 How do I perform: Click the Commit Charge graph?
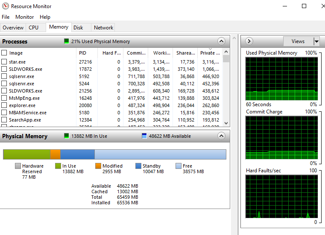[x=281, y=137]
